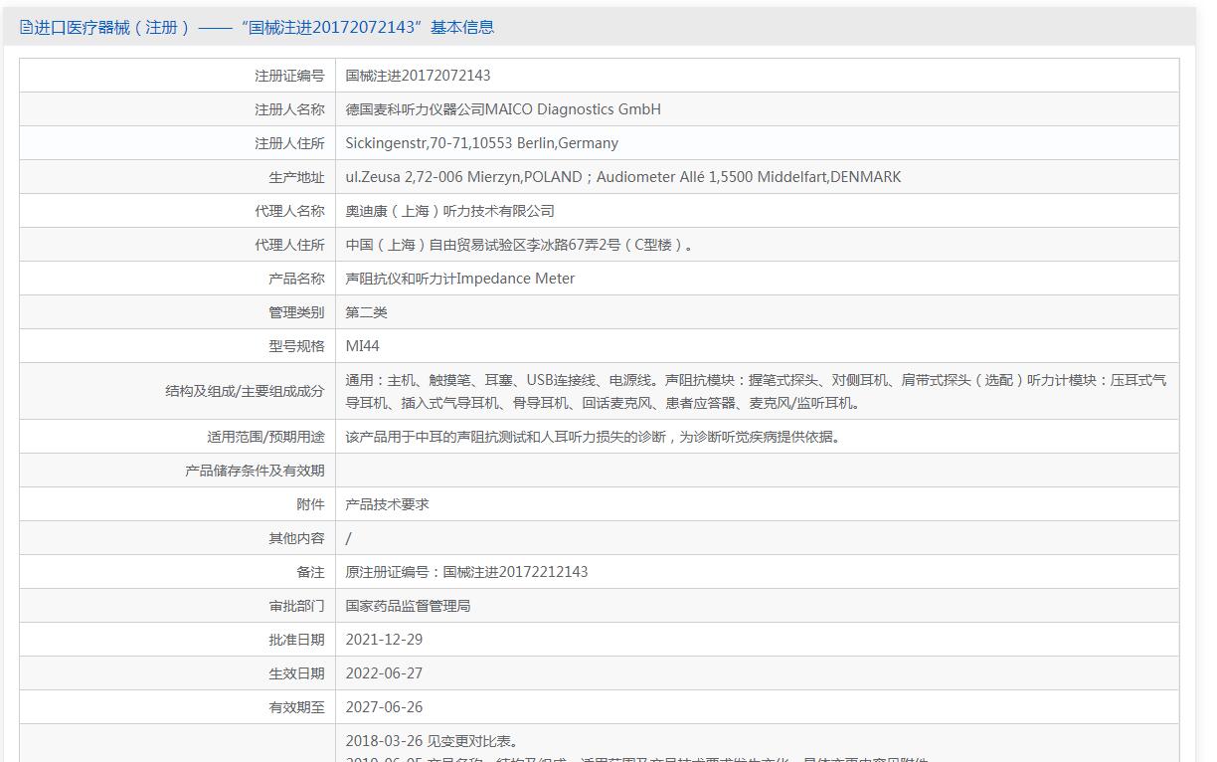This screenshot has width=1217, height=762.
Task: Click the empty 产品储存条件及有效期 cell
Action: [x=757, y=471]
